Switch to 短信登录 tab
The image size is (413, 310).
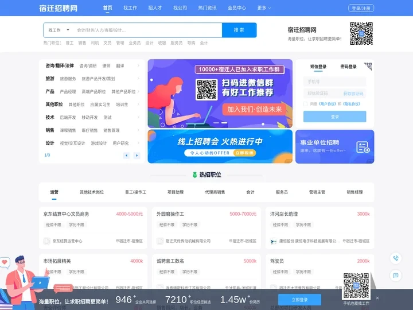pos(318,67)
